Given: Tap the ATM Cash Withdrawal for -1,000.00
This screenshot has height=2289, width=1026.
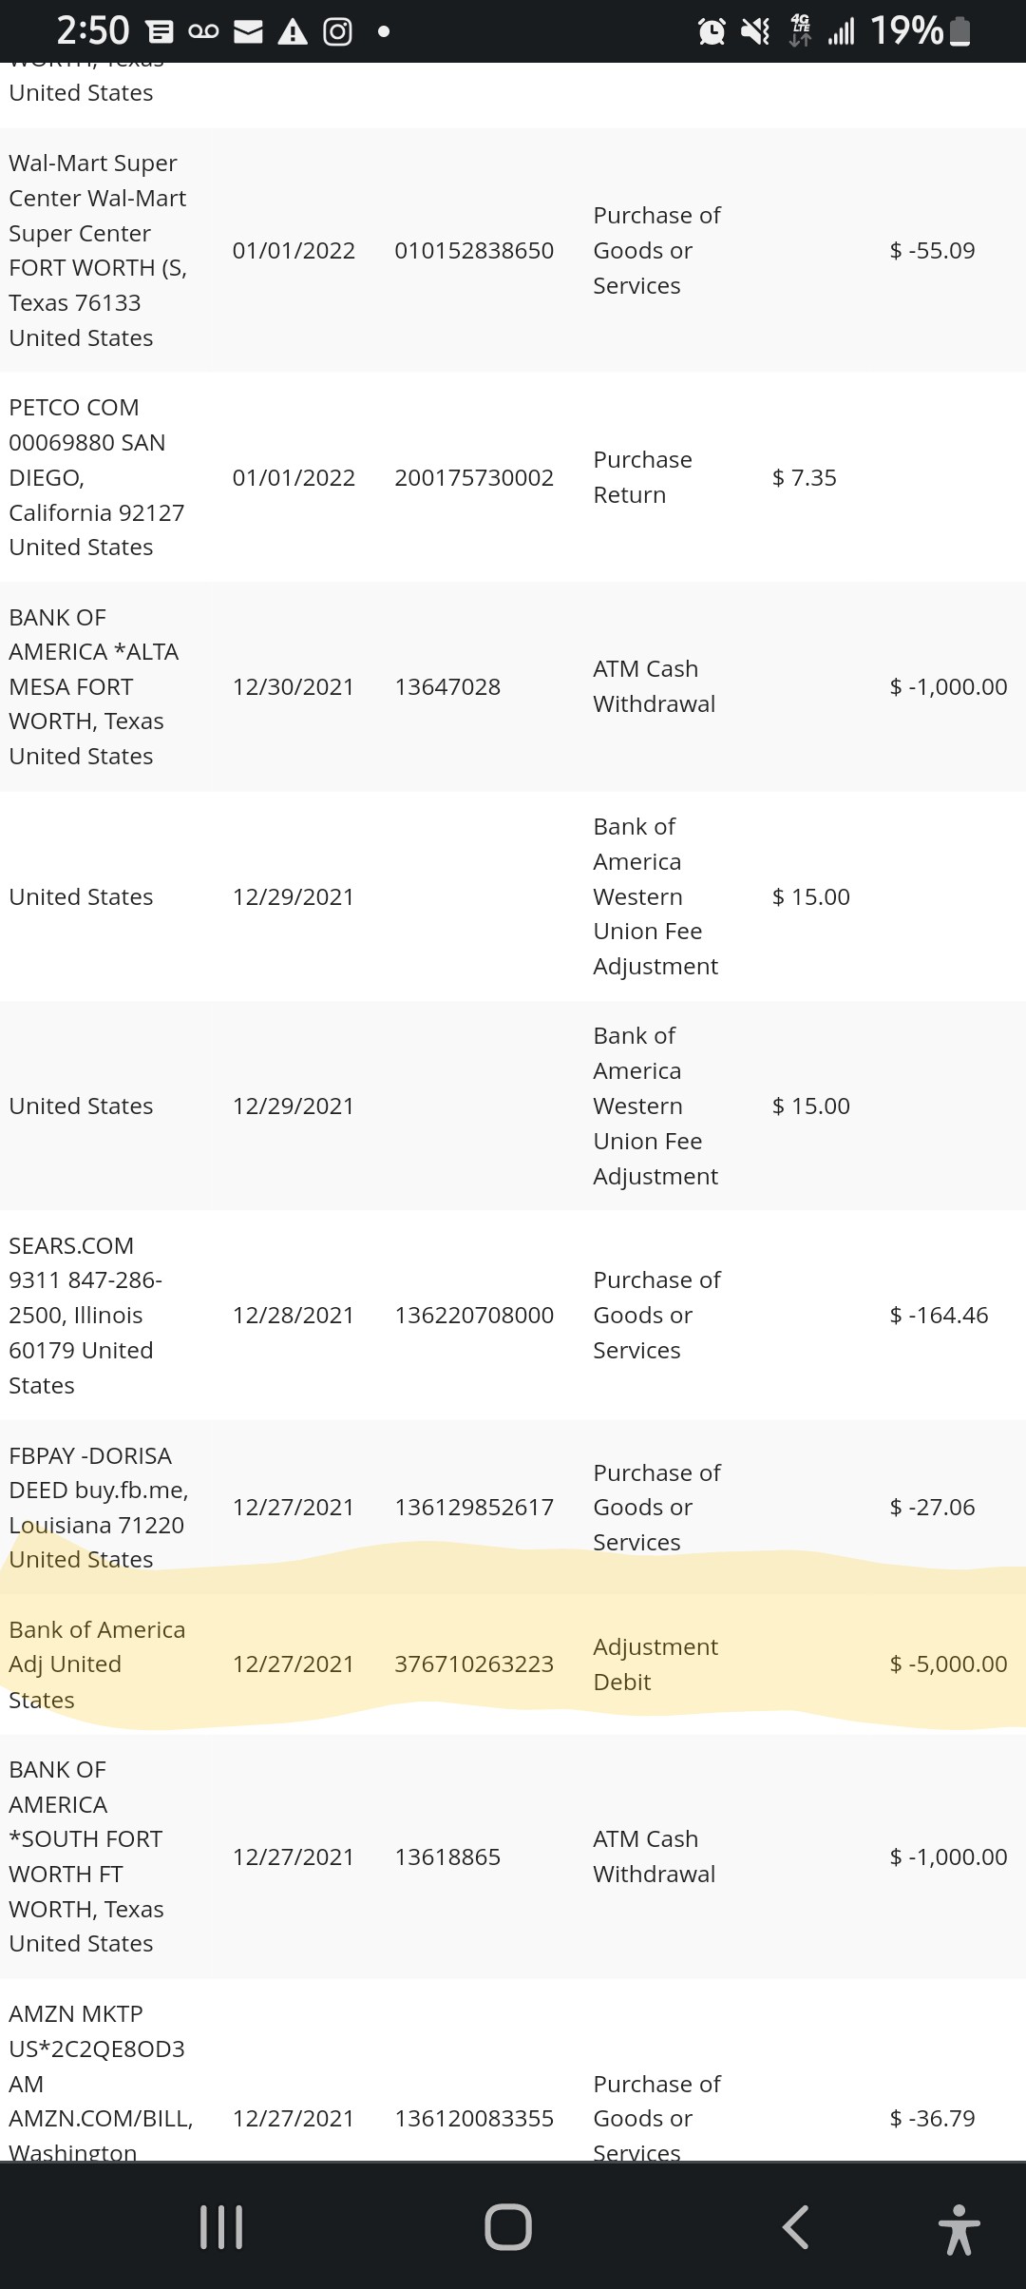Looking at the screenshot, I should pos(513,686).
